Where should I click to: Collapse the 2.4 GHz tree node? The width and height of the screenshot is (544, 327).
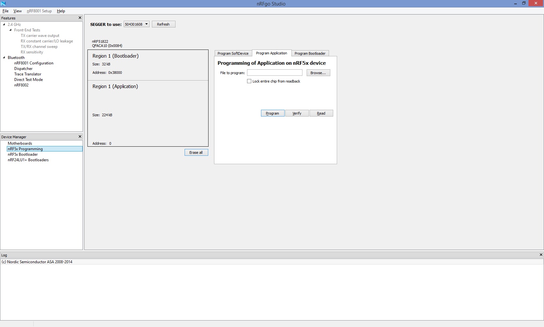[x=4, y=24]
